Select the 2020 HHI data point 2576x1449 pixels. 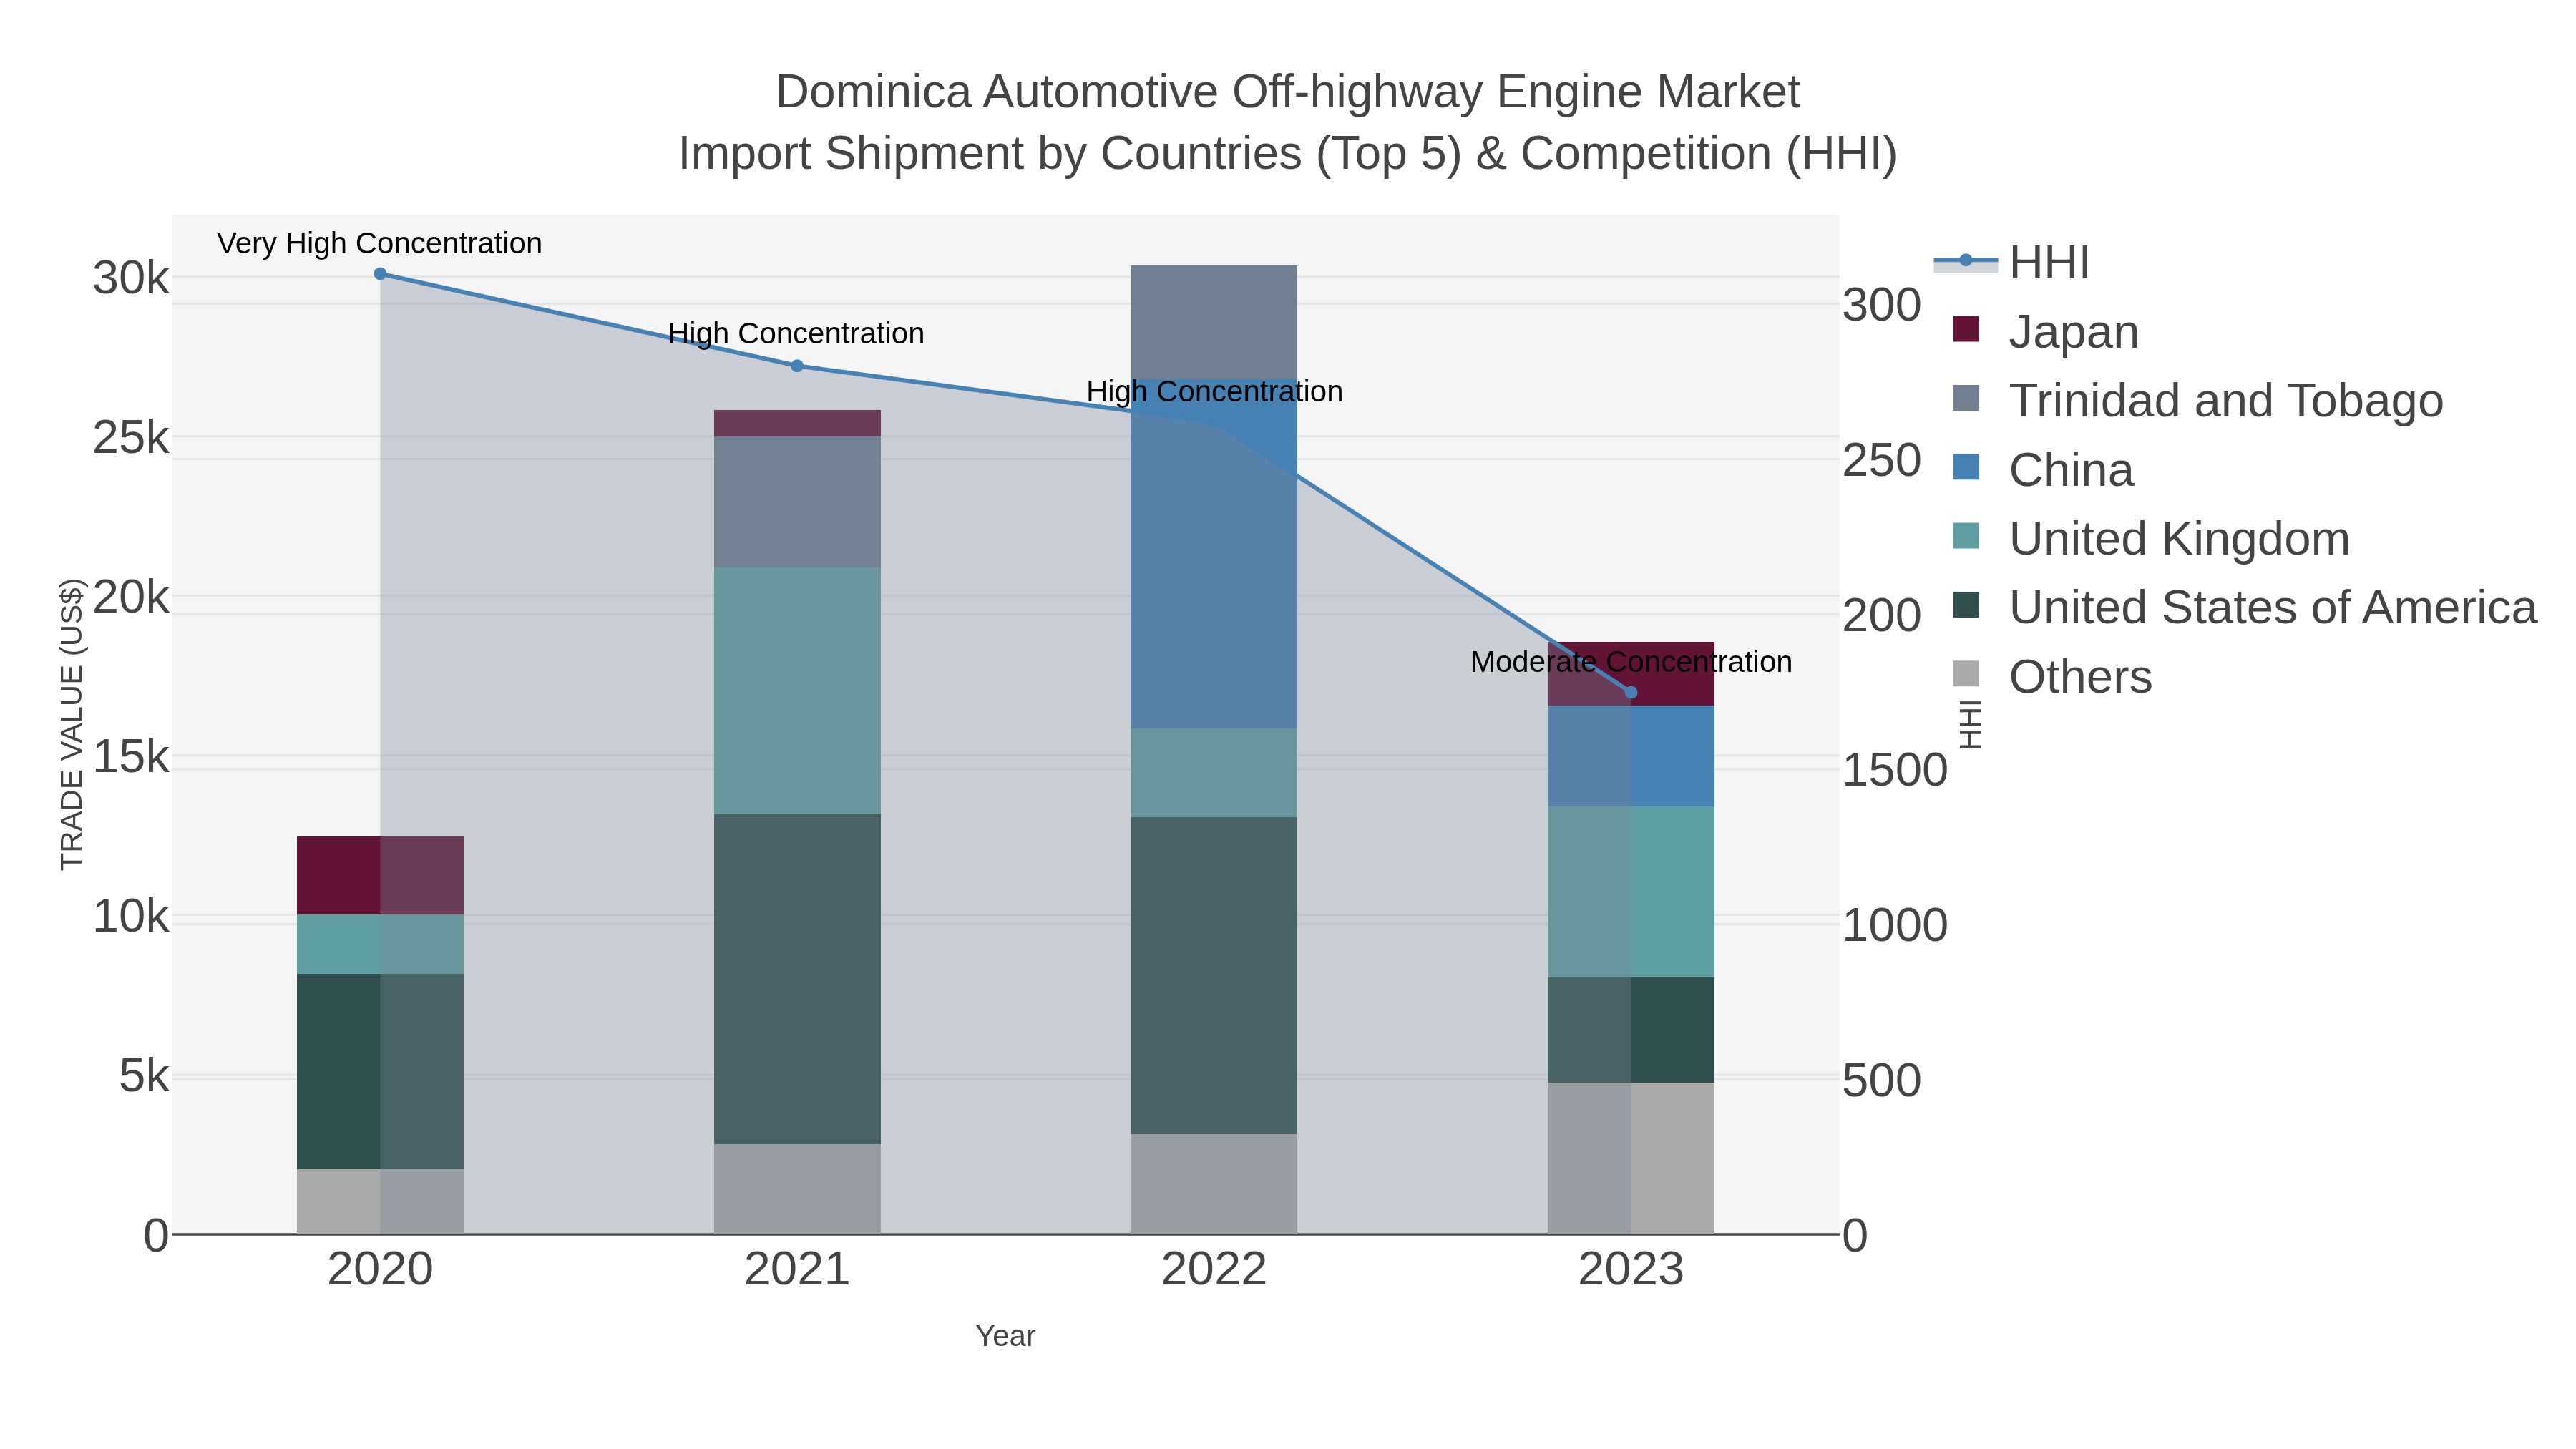(x=380, y=273)
